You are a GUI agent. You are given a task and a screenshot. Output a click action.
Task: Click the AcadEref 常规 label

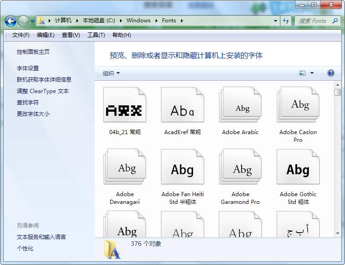[x=183, y=132]
